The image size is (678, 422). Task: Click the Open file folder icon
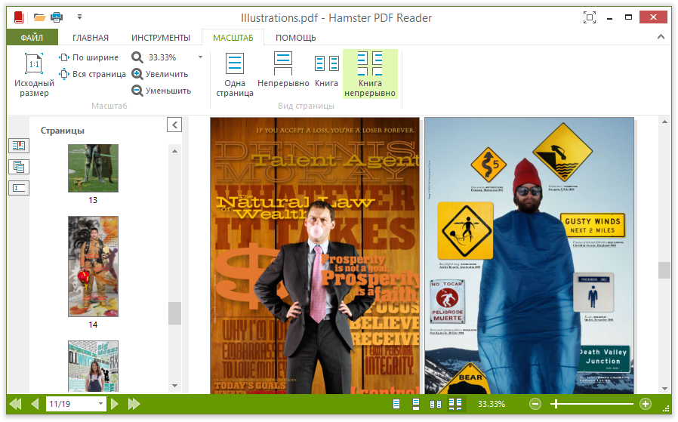click(40, 17)
